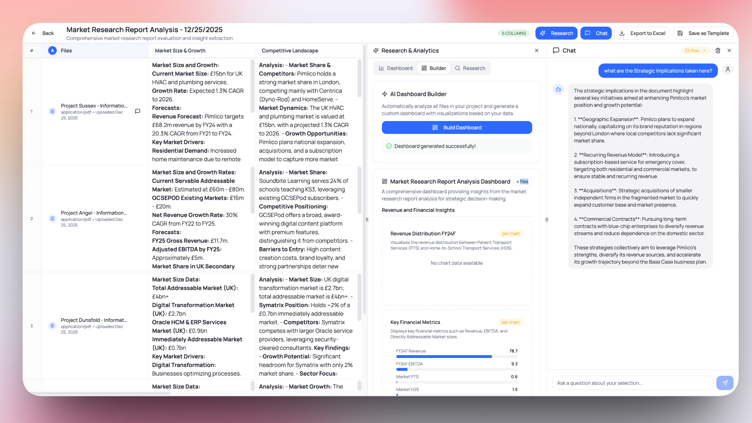Click the ask a question input field

point(633,383)
